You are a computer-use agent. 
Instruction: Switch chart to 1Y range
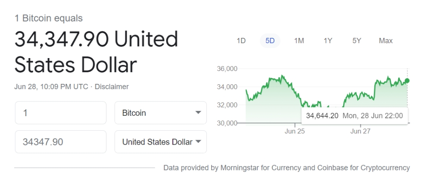click(328, 40)
